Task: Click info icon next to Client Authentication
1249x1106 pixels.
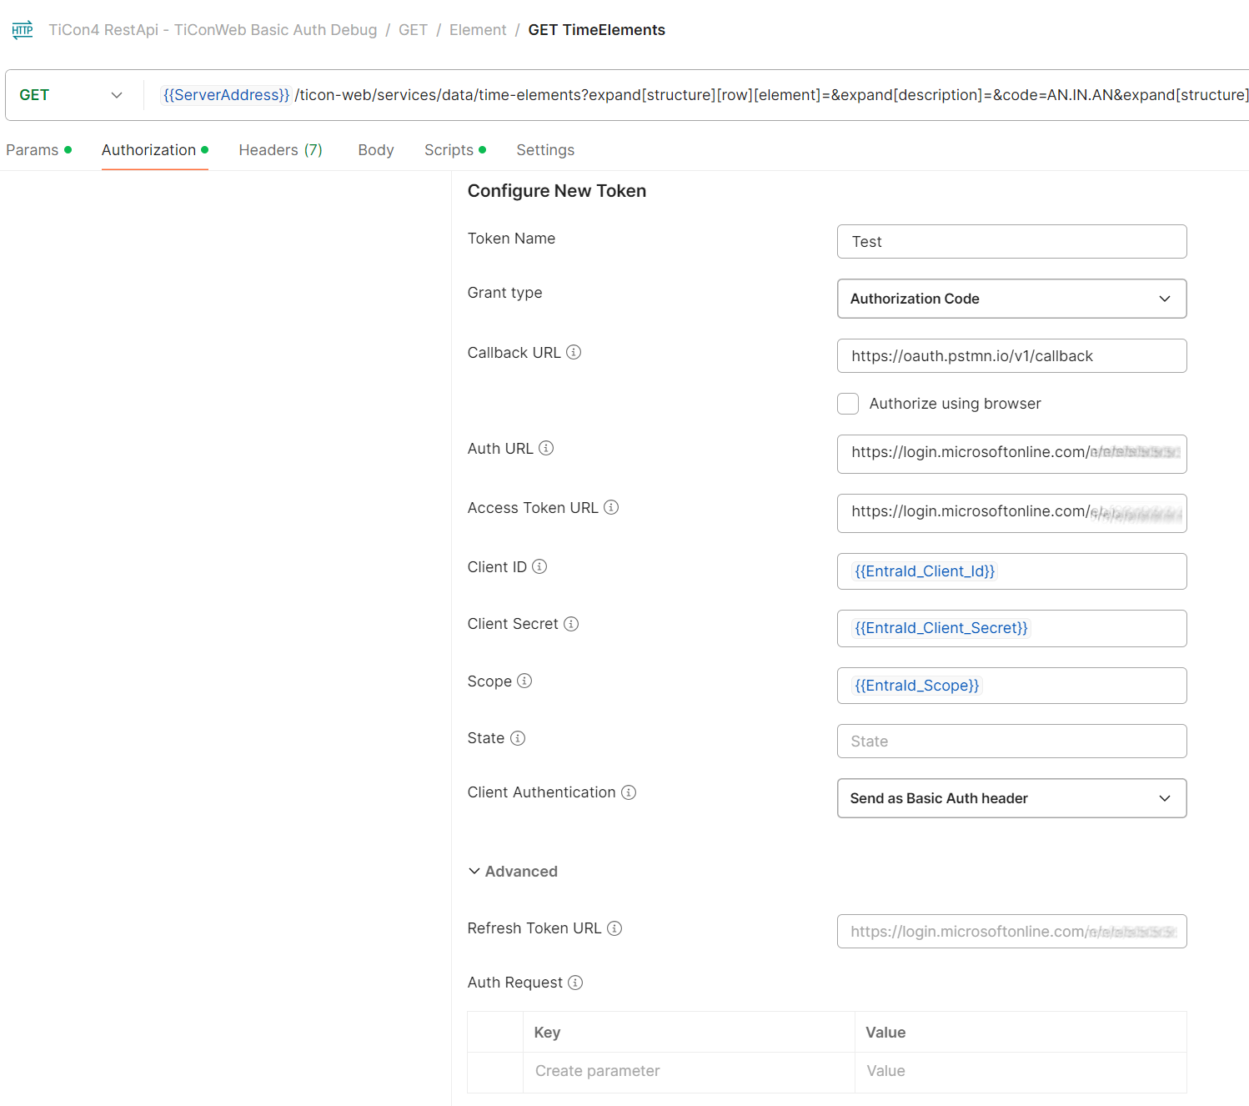Action: (629, 792)
